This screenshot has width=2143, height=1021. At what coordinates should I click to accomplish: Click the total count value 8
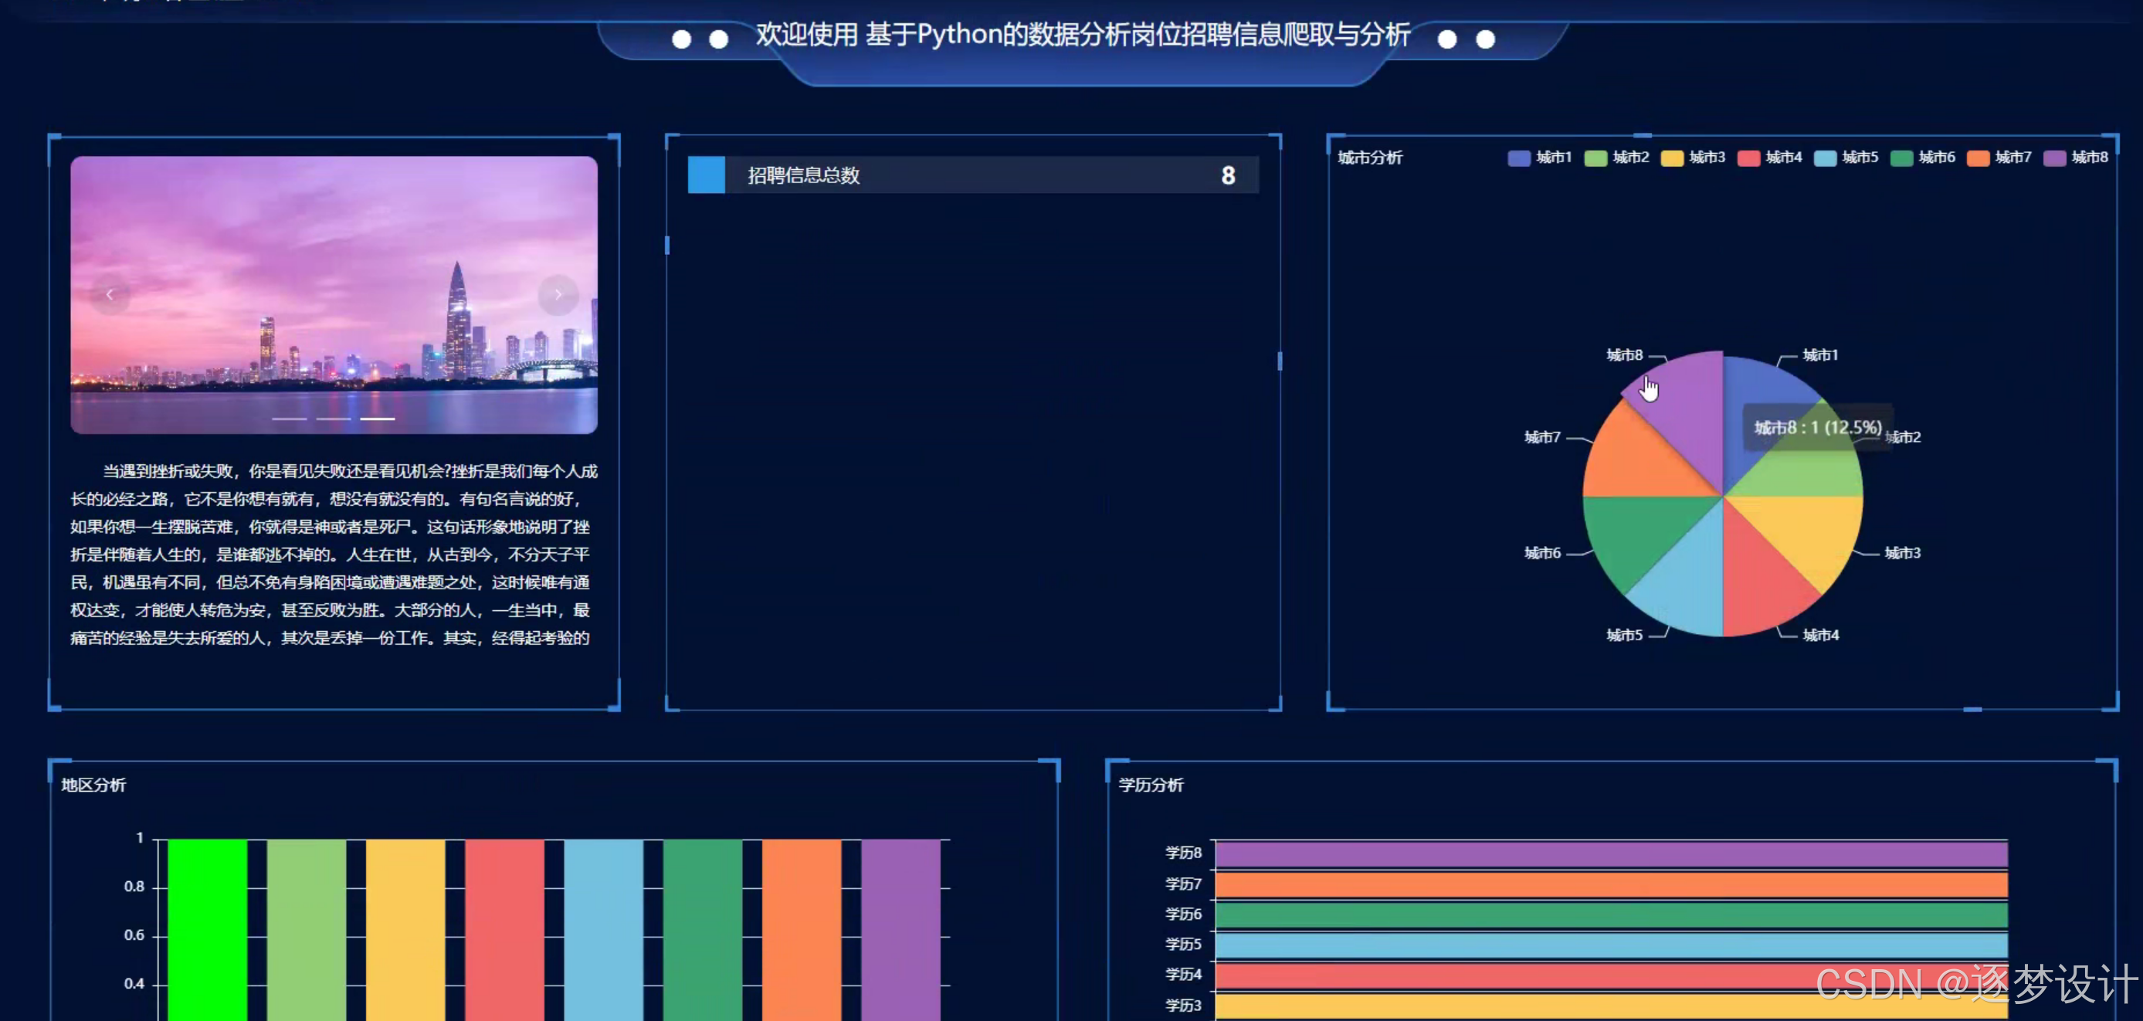point(1228,175)
